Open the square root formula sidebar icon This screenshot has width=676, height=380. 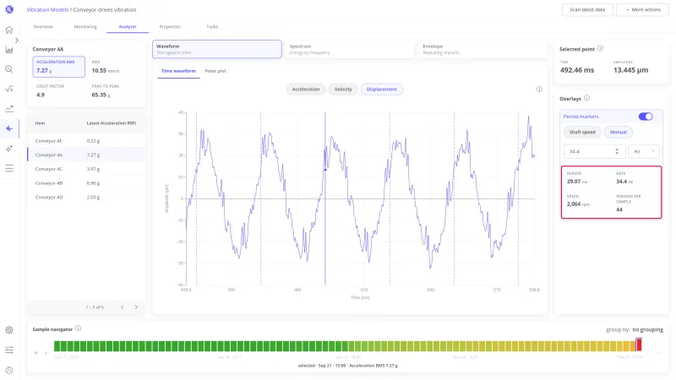tap(9, 90)
